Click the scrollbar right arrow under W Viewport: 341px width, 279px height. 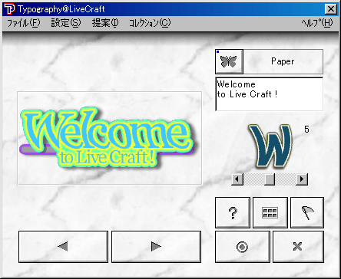(302, 179)
